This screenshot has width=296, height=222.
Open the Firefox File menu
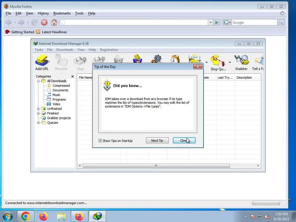[x=8, y=13]
